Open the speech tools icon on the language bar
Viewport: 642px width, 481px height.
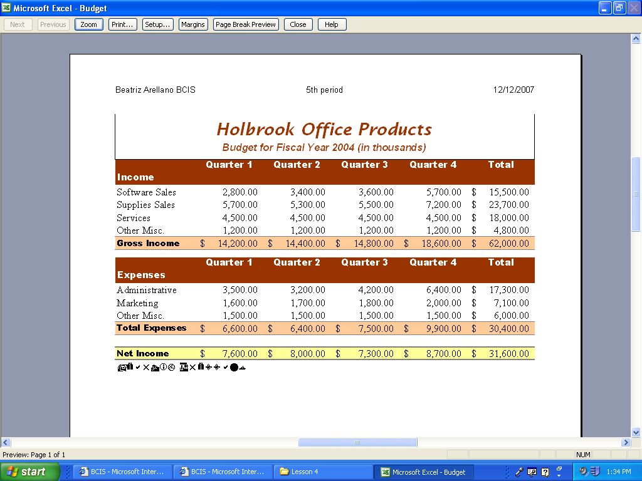coord(532,472)
